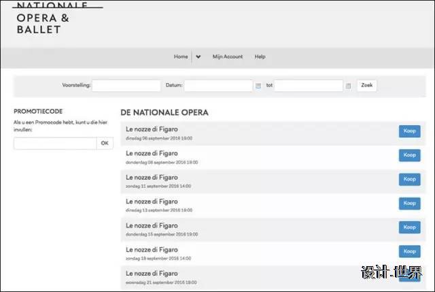Image resolution: width=435 pixels, height=292 pixels.
Task: Click date text 'woensdag 21 september 2016'
Action: click(156, 282)
